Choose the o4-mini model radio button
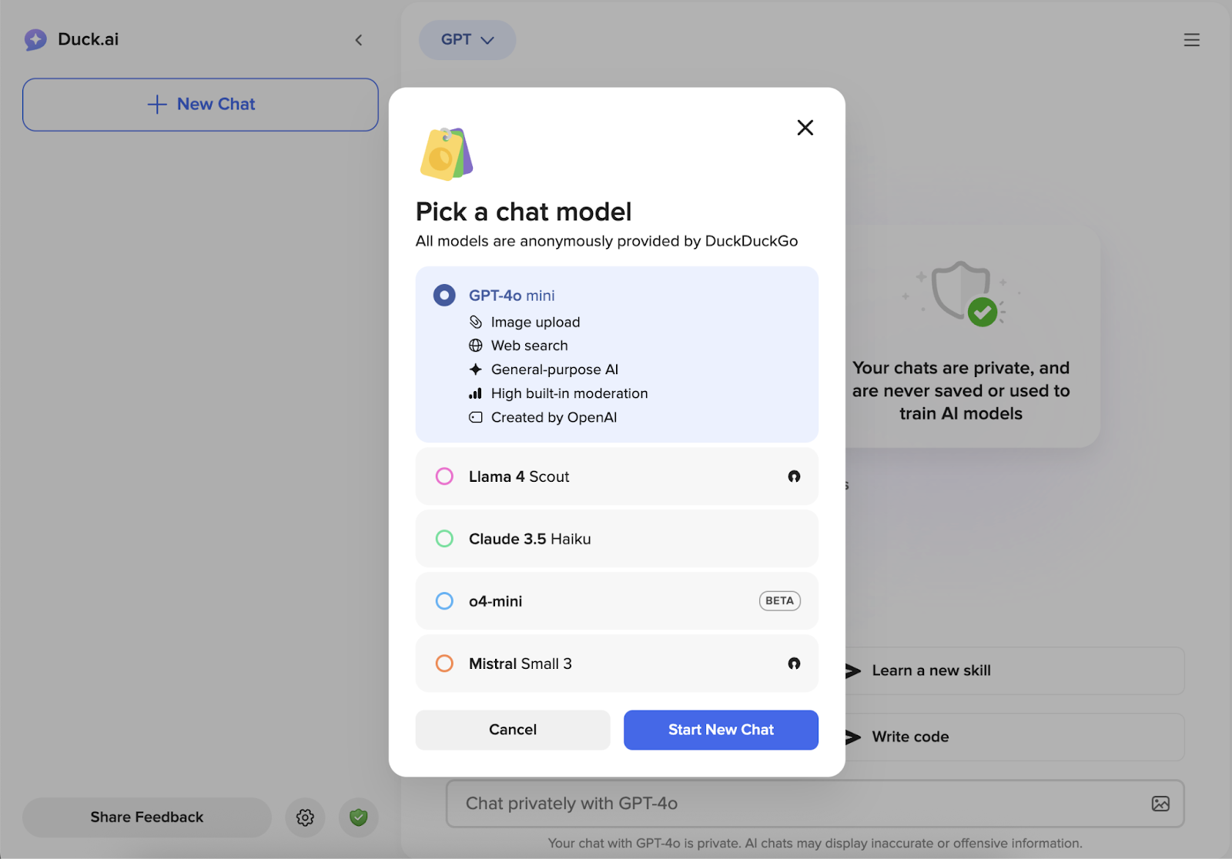 pyautogui.click(x=444, y=601)
